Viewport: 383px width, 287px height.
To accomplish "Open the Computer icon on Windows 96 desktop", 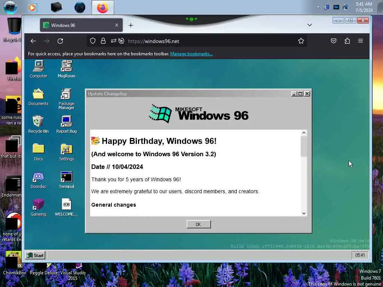I will pyautogui.click(x=39, y=69).
